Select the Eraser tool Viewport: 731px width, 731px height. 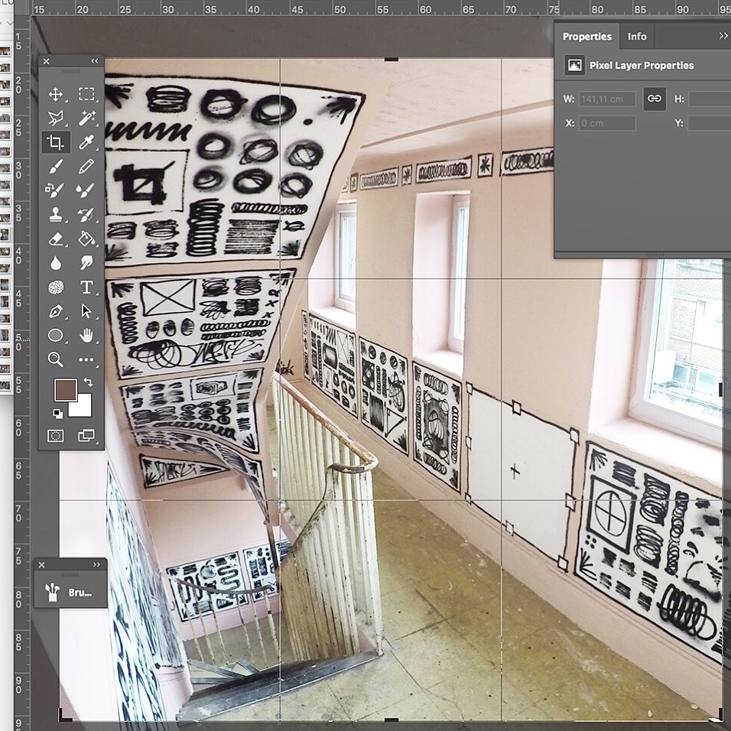click(x=56, y=239)
